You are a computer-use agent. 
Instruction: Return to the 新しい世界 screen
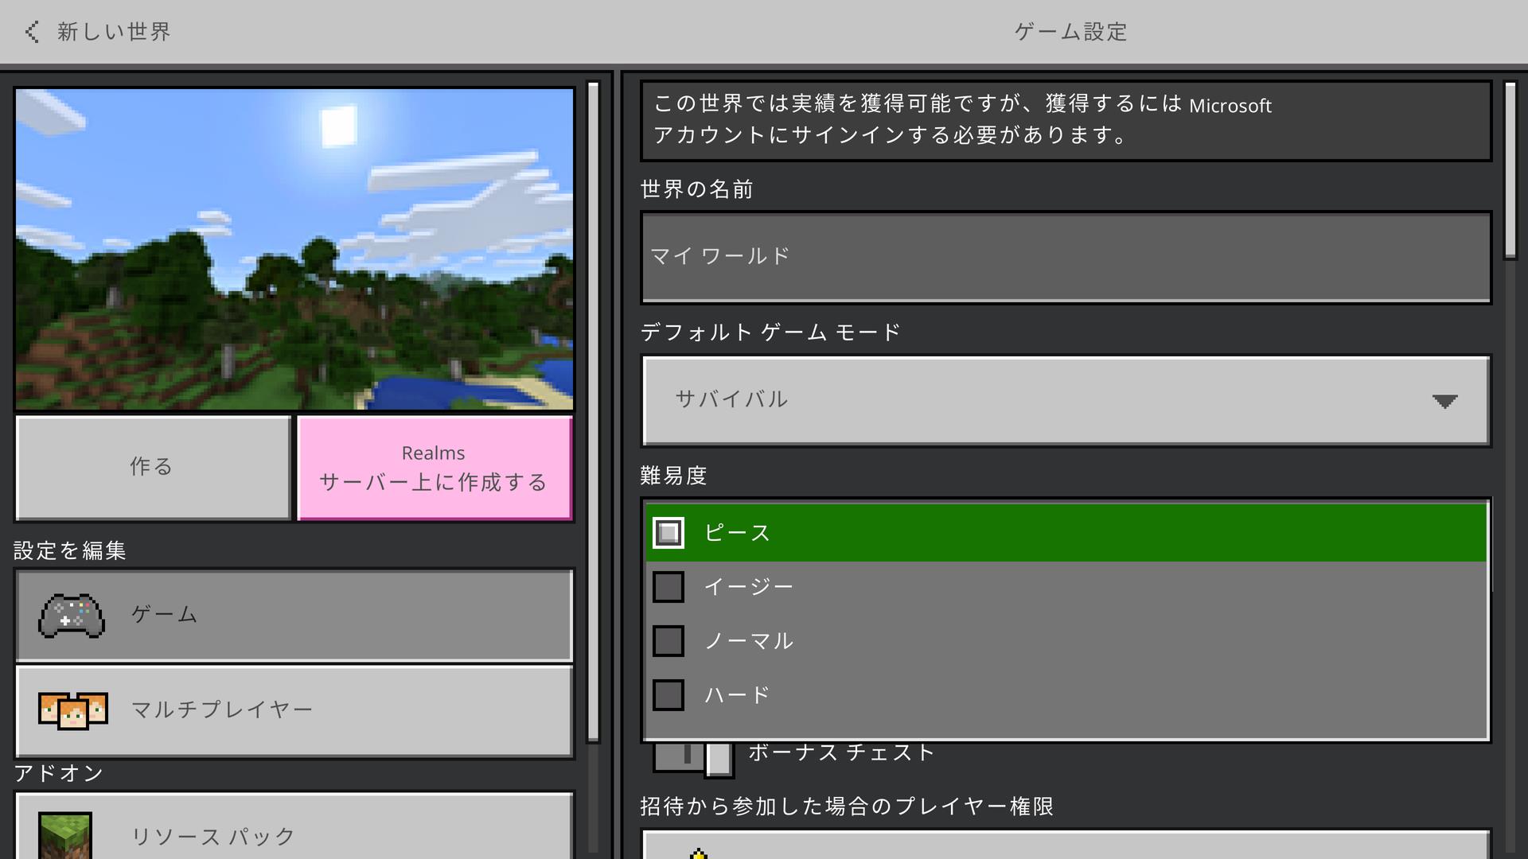click(x=95, y=32)
